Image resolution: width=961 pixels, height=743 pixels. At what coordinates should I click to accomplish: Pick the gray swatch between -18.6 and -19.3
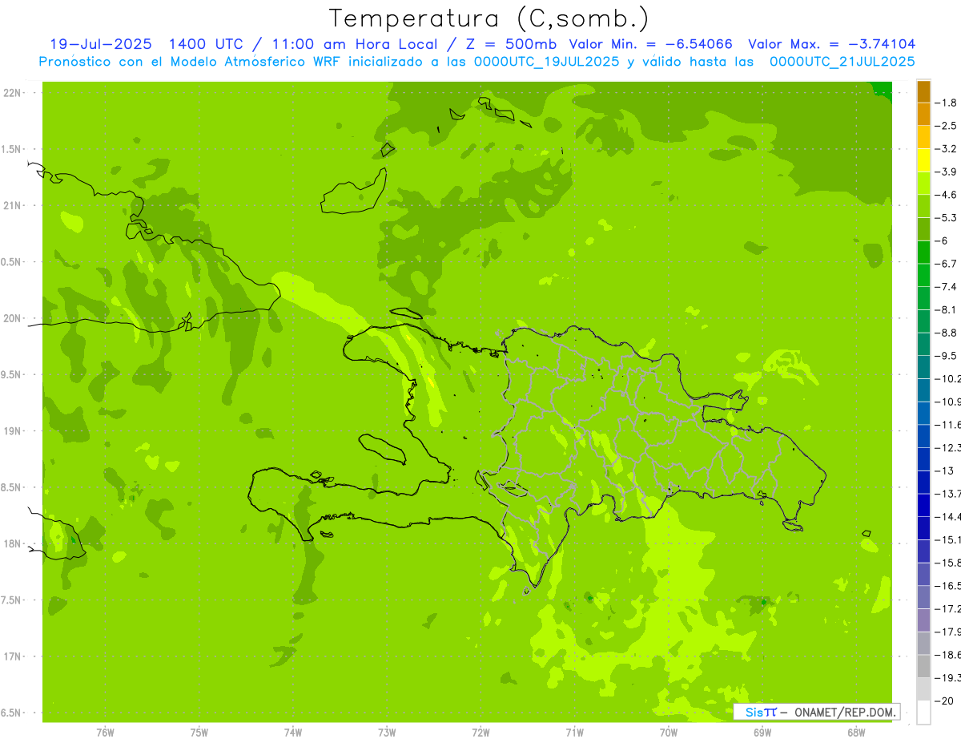[x=923, y=665]
